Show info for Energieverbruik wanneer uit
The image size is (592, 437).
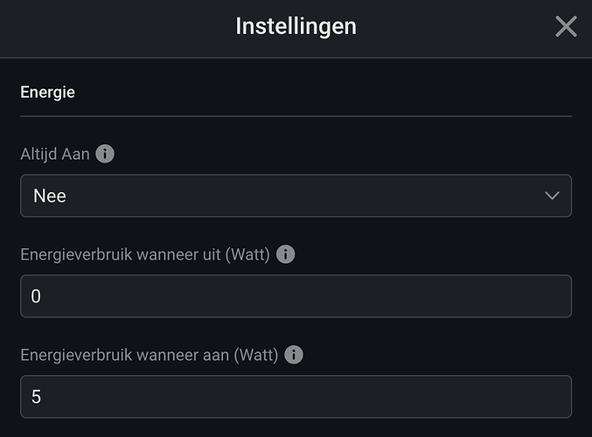[285, 254]
